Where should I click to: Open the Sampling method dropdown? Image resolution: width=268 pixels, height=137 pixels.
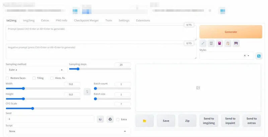(37, 70)
